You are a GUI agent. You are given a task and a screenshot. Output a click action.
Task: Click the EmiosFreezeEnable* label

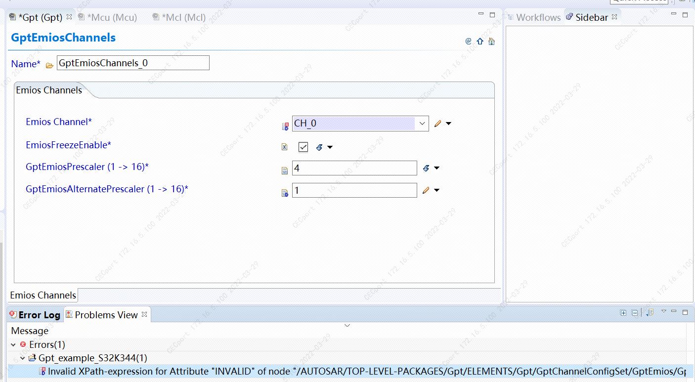click(x=68, y=145)
